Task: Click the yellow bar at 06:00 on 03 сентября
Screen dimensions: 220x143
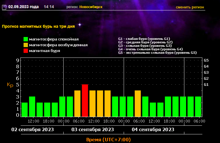Action: [x=77, y=103]
